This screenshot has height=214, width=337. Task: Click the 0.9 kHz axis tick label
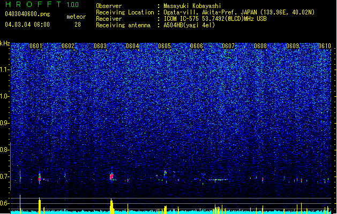5,123
